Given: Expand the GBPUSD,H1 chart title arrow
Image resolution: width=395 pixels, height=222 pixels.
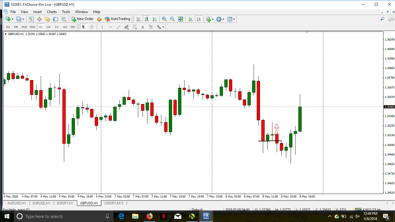Looking at the screenshot, I should (x=5, y=34).
